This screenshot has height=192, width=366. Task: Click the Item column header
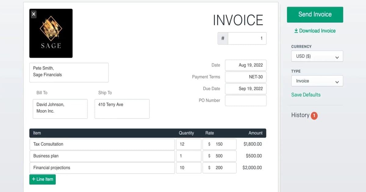[x=37, y=133]
